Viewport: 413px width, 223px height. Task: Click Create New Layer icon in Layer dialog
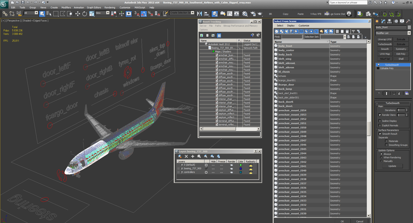click(x=180, y=156)
